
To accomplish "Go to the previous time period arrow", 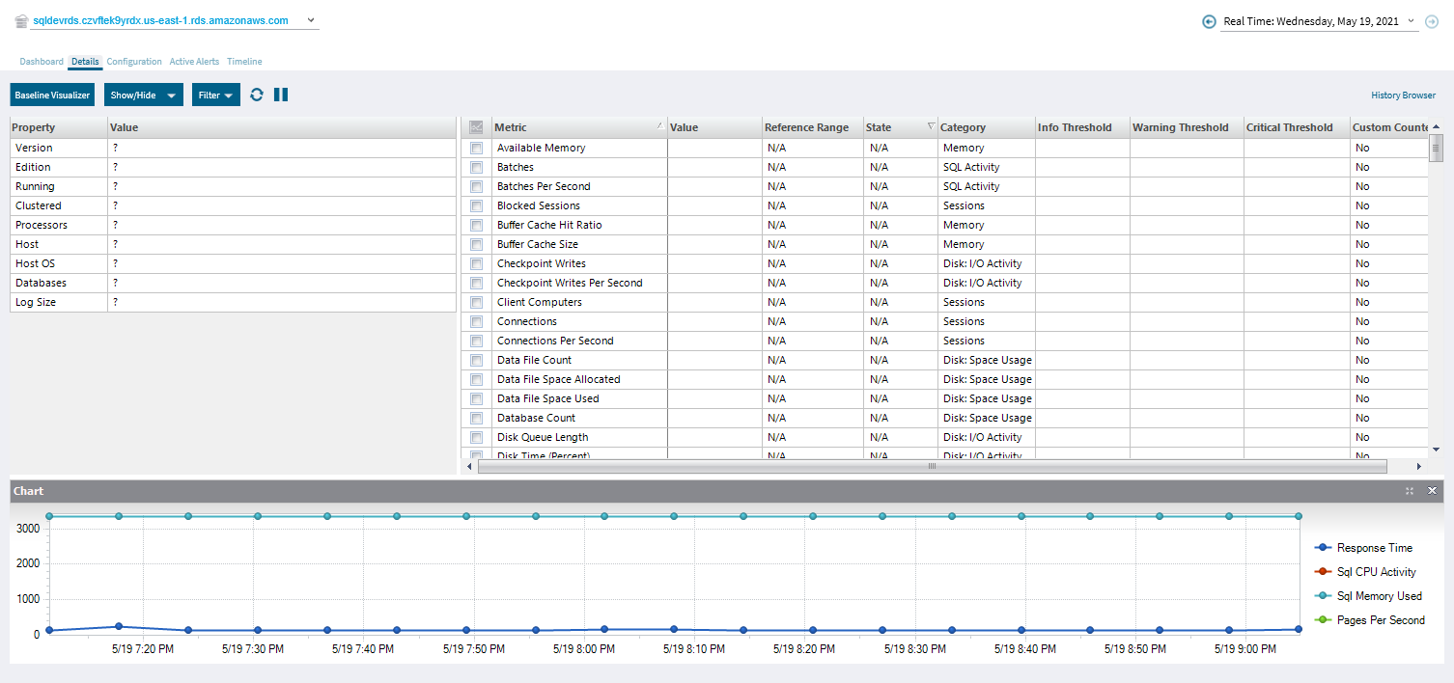I will tap(1209, 21).
